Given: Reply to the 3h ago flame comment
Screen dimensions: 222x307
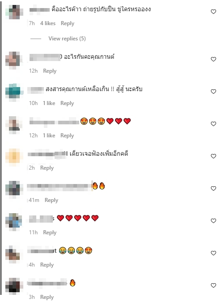Looking at the screenshot, I should pyautogui.click(x=47, y=297).
